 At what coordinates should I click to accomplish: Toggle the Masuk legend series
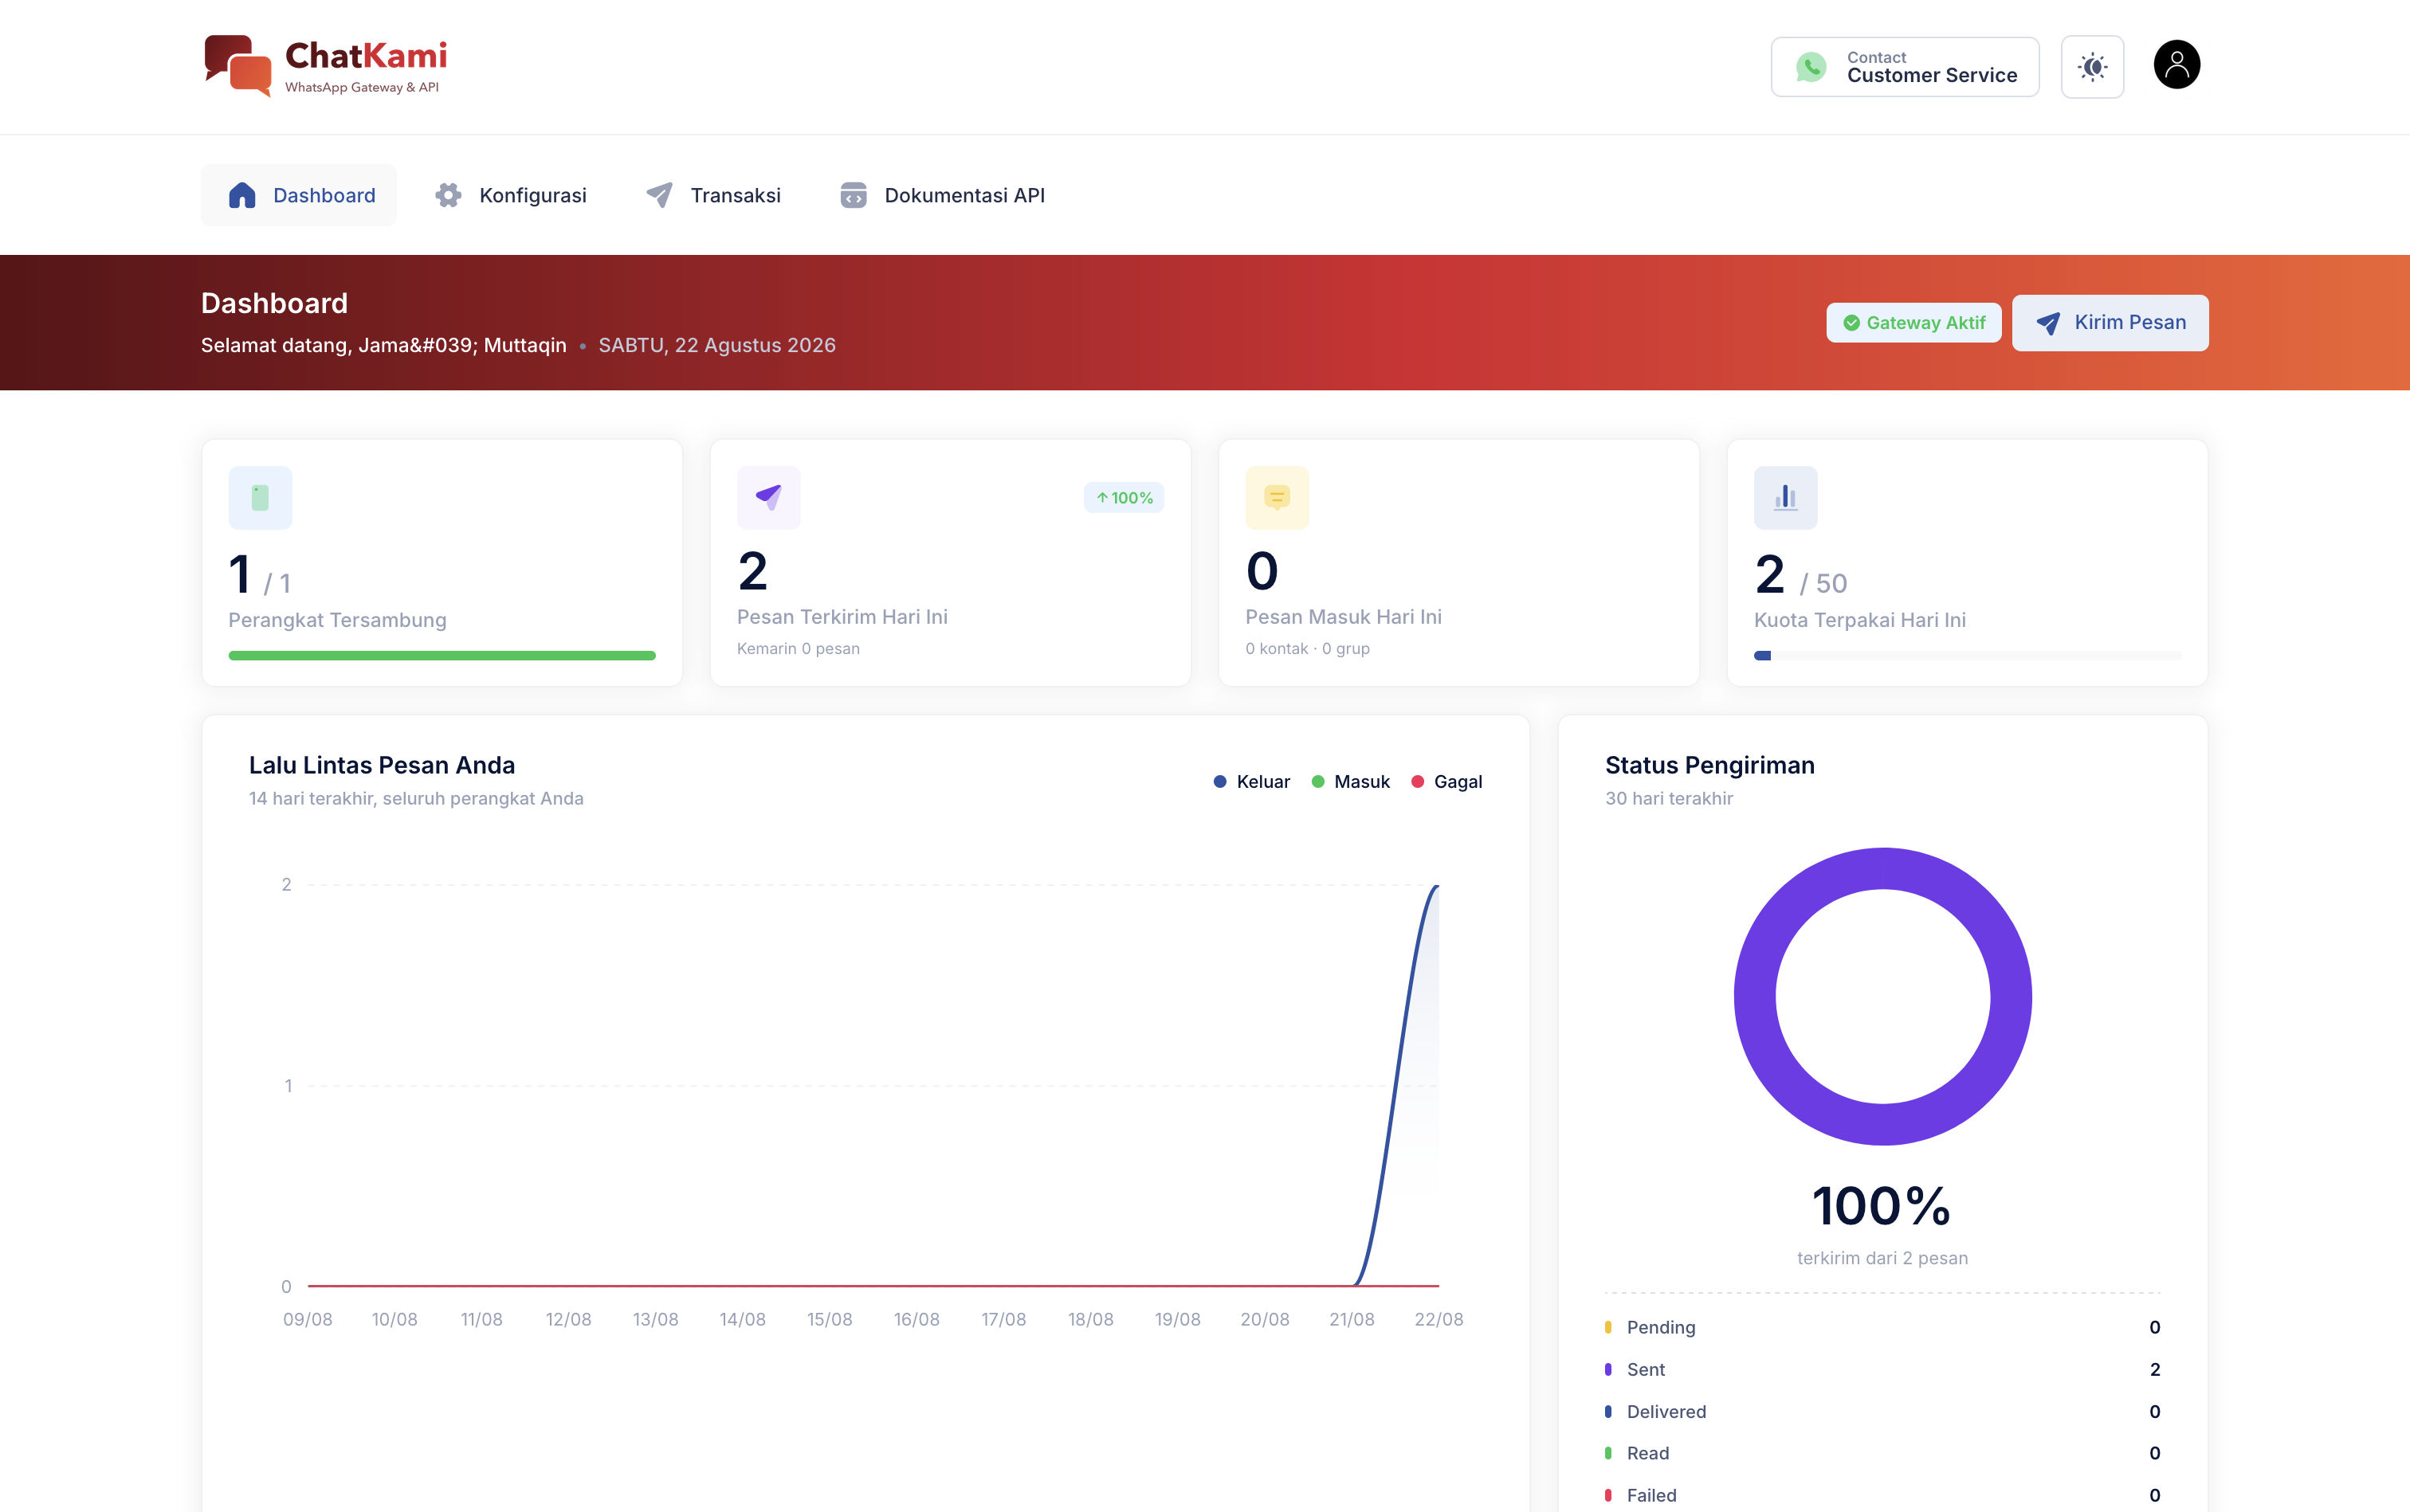point(1351,782)
